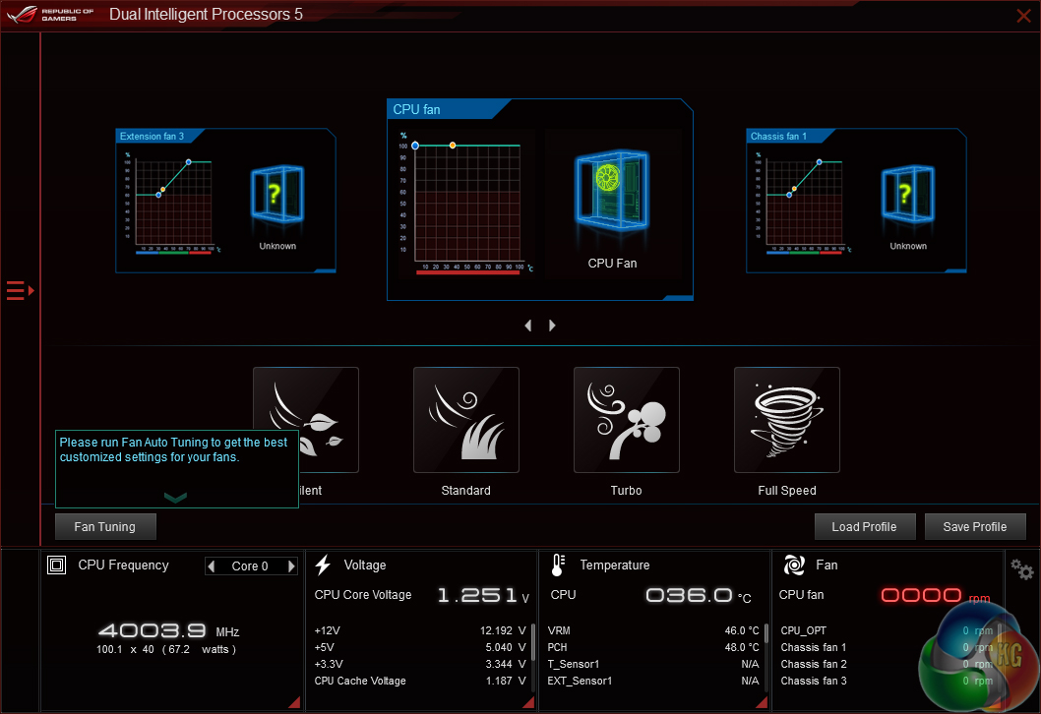Close the Dual Intelligent Processors window
This screenshot has width=1041, height=714.
(x=1023, y=16)
